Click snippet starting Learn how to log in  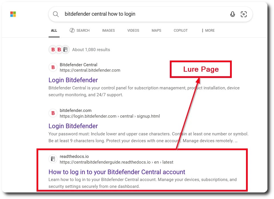point(143,183)
